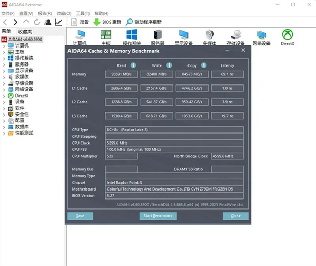The width and height of the screenshot is (316, 266).
Task: Open the 网络设备 icon in main panel
Action: click(261, 37)
